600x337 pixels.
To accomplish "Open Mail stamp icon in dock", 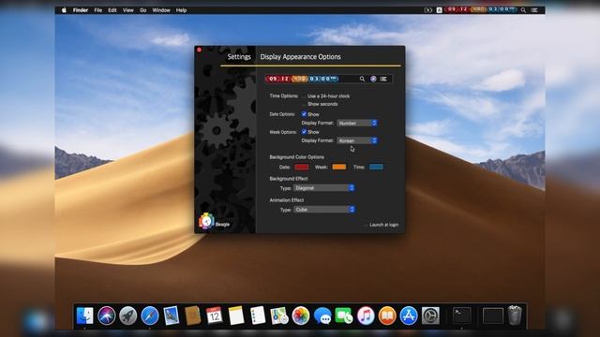I will 171,316.
